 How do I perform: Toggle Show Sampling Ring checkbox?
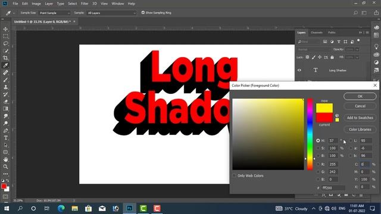pos(143,12)
